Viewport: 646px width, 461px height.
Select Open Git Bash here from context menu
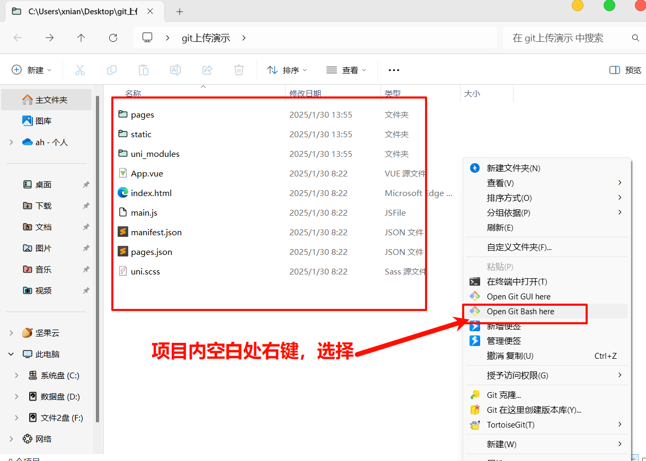coord(525,312)
